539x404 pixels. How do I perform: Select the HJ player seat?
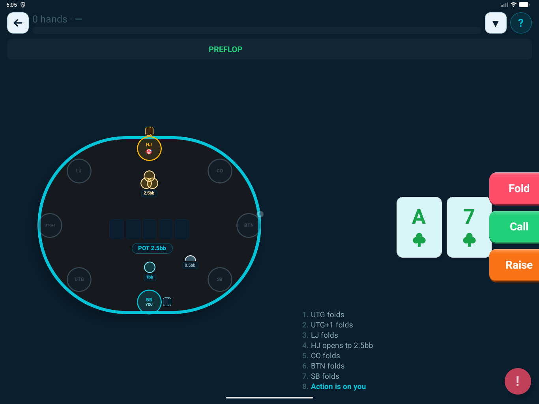[149, 149]
